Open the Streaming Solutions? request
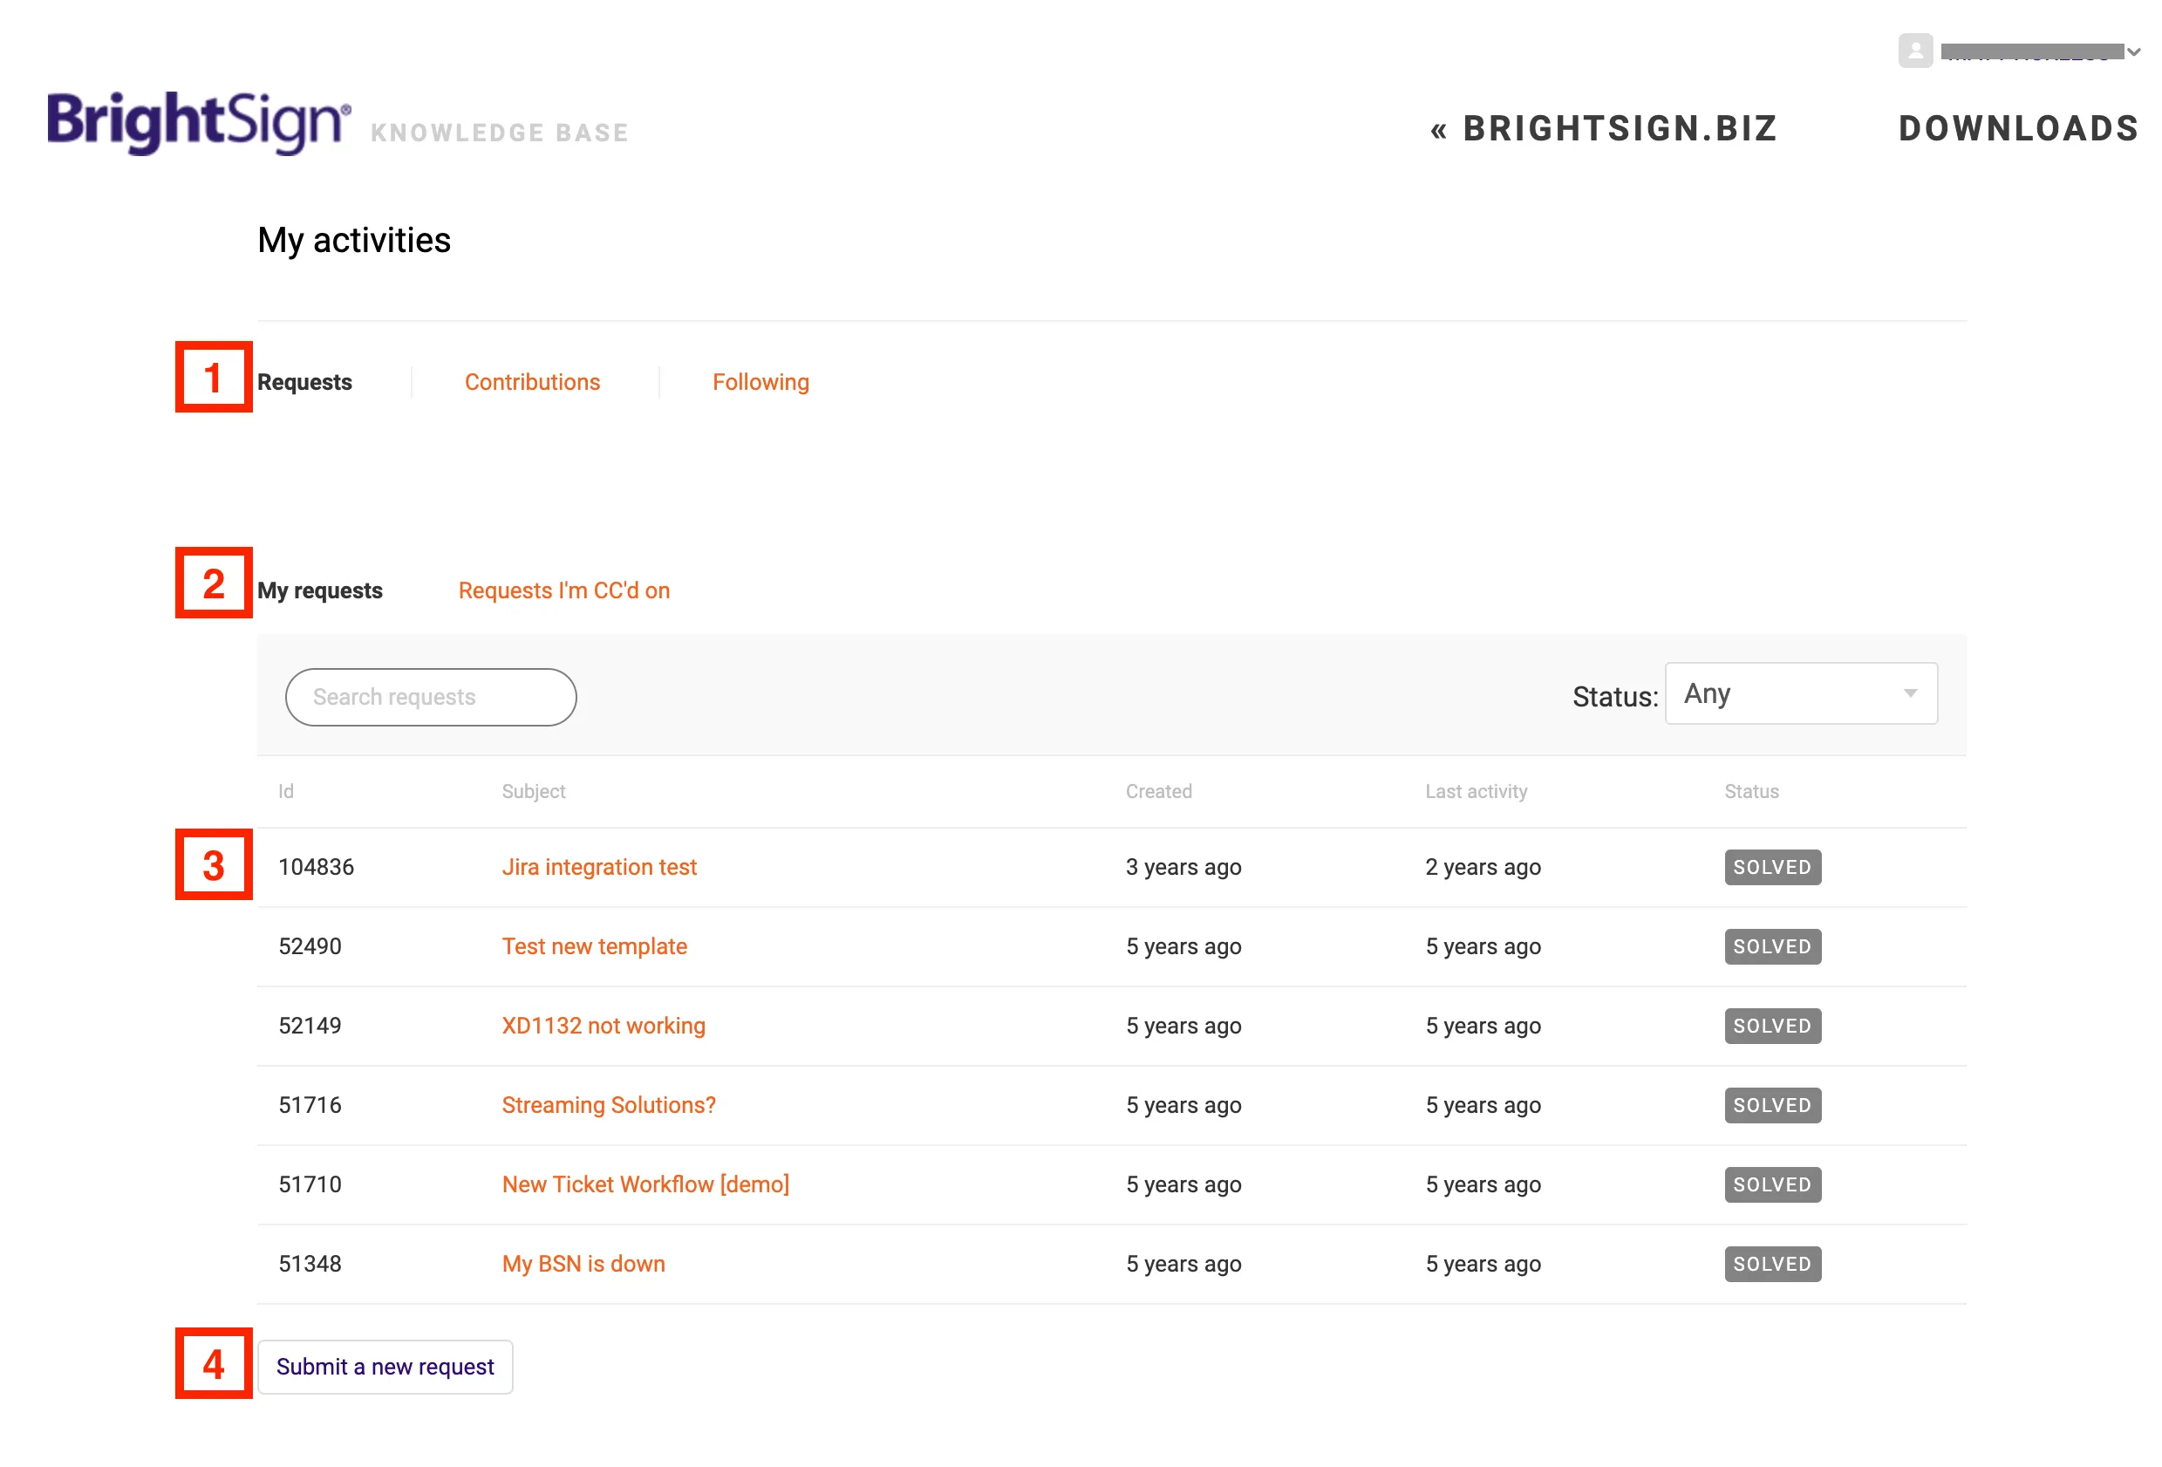The height and width of the screenshot is (1467, 2162). 610,1105
